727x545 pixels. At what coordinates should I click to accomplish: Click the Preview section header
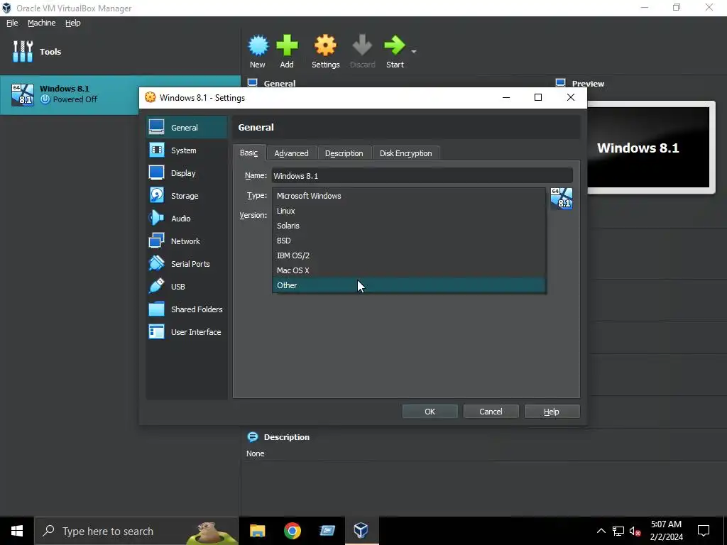point(588,84)
